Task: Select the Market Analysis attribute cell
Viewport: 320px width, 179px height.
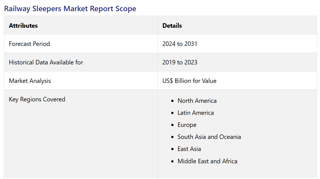Action: pyautogui.click(x=30, y=81)
